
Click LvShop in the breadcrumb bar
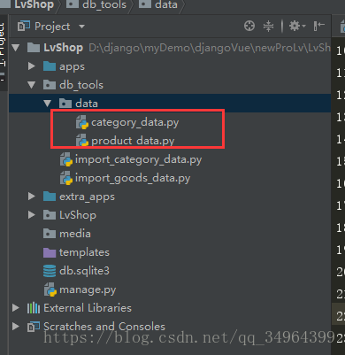pos(34,4)
